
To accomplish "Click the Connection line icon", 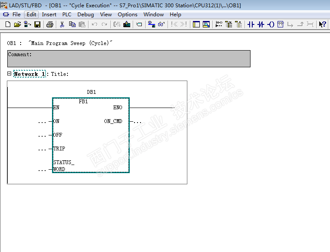I will pos(310,24).
